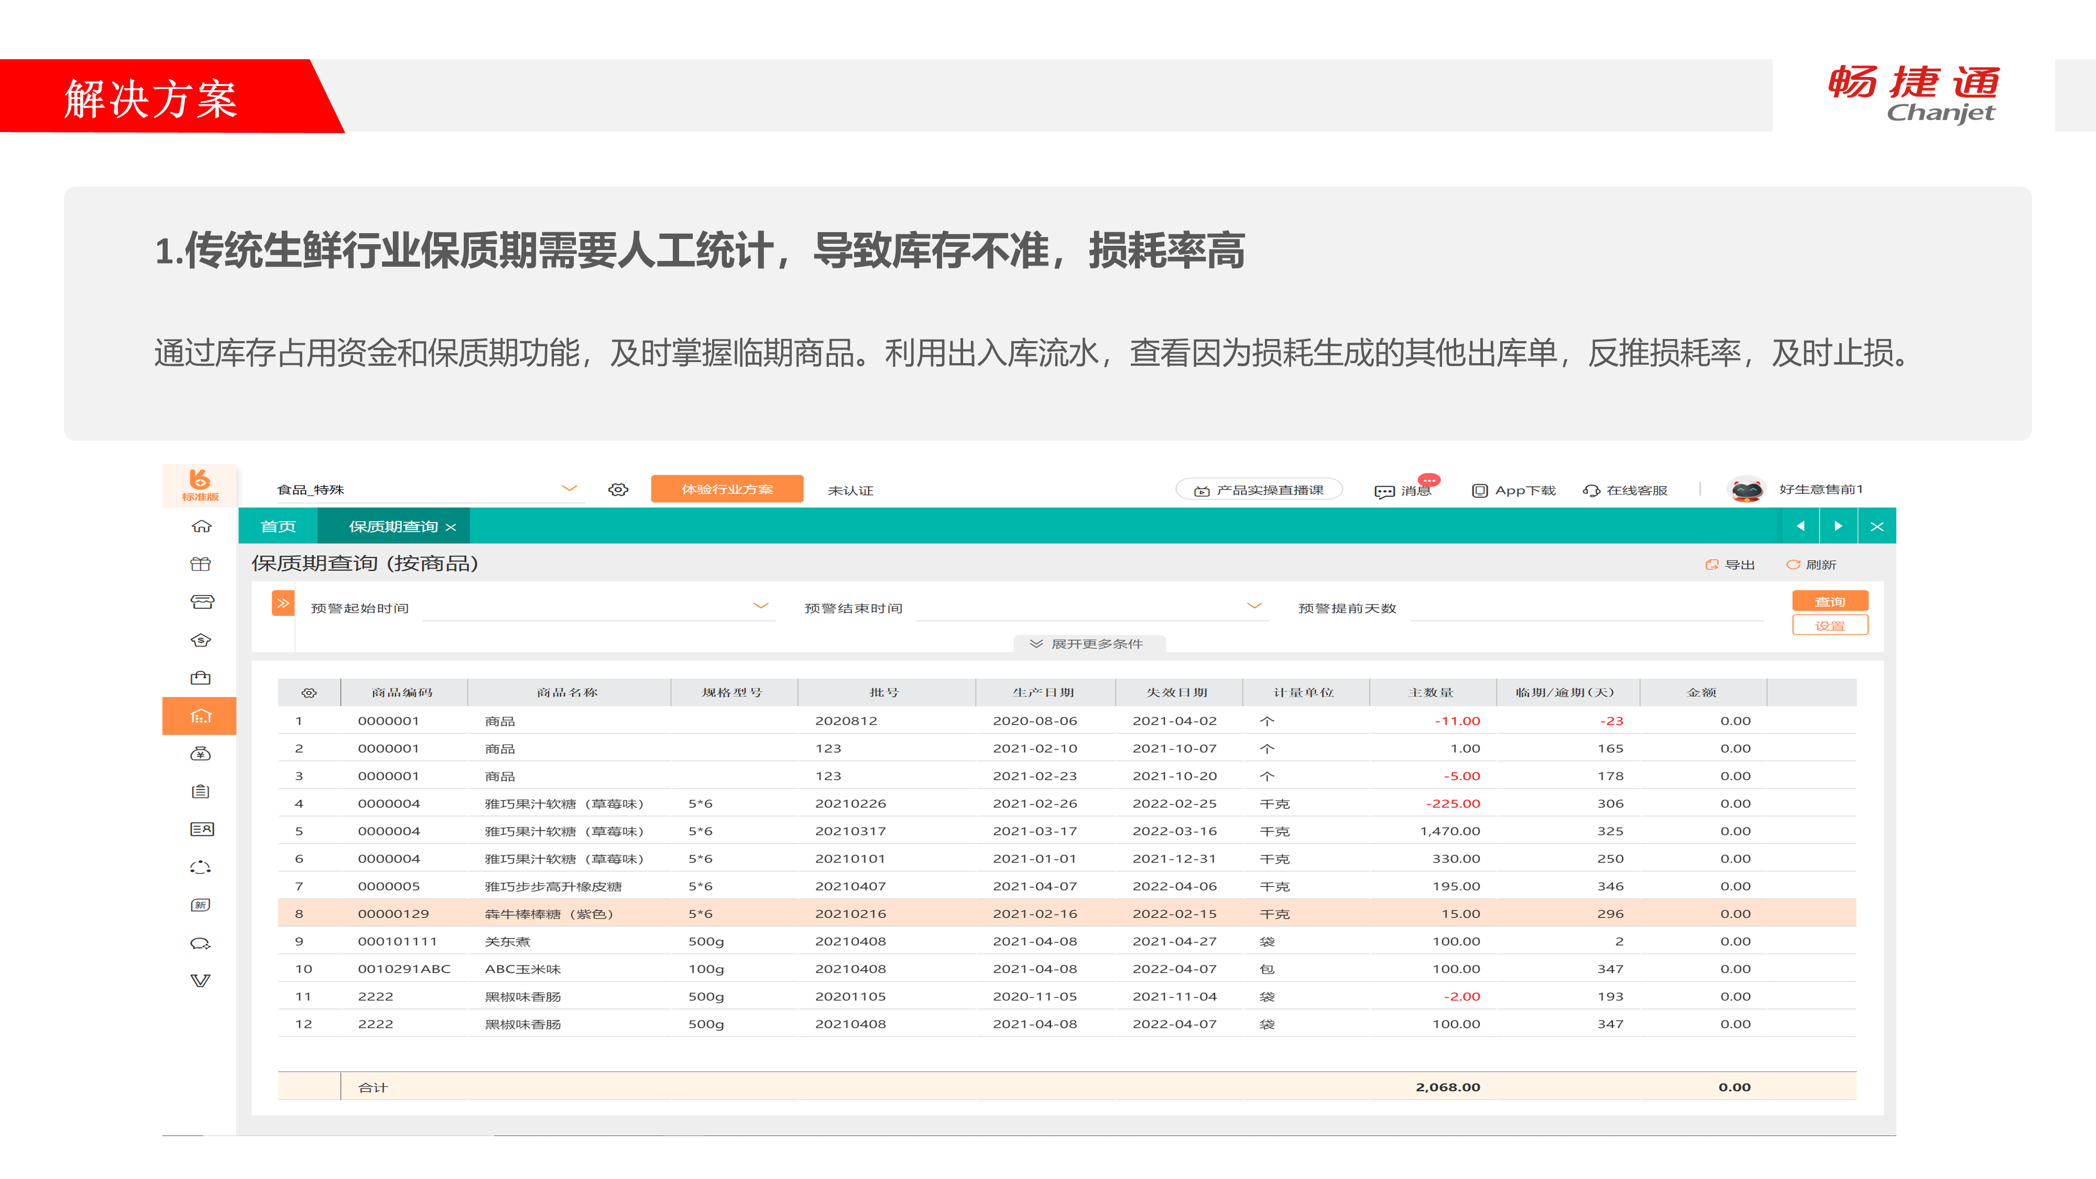Click the home icon in the sidebar
Image resolution: width=2096 pixels, height=1179 pixels.
(201, 527)
